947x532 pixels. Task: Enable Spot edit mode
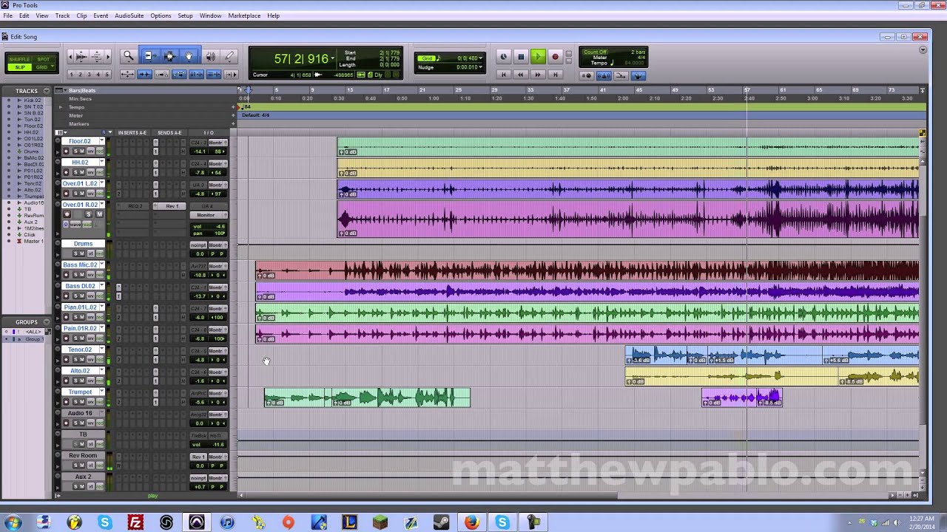(x=44, y=59)
